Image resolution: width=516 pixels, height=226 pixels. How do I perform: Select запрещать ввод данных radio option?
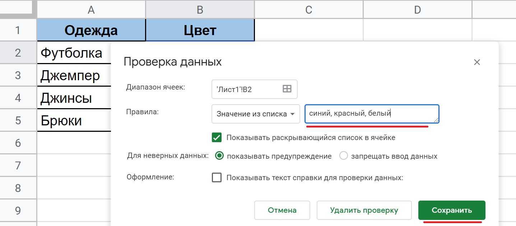pyautogui.click(x=344, y=156)
